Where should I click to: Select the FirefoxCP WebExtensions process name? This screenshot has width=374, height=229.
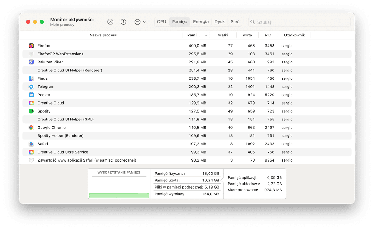(60, 54)
